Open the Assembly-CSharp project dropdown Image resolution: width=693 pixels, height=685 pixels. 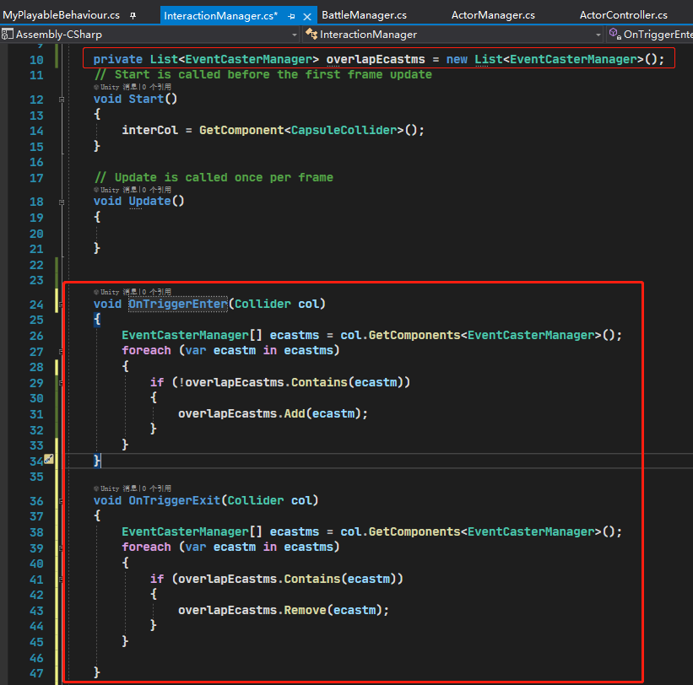(x=295, y=35)
